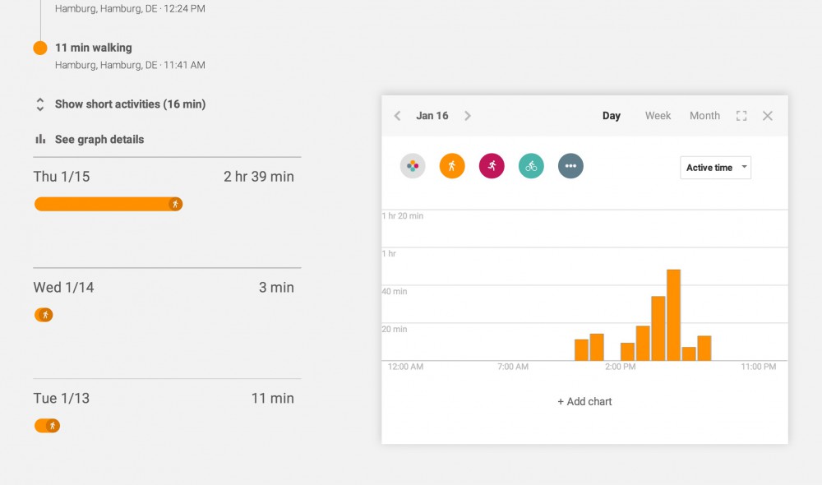Click the walking icon on Thu 1/15 bar
The width and height of the screenshot is (822, 485).
[x=176, y=204]
